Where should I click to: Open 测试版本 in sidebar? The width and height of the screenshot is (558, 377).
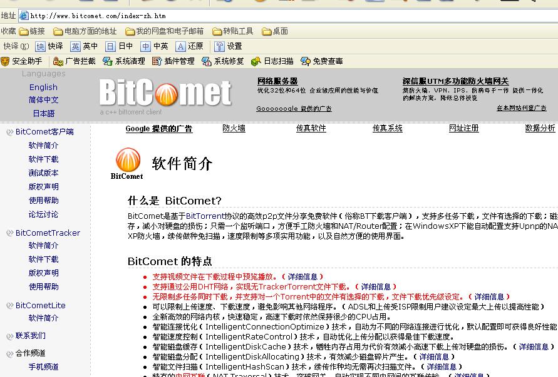[x=43, y=173]
